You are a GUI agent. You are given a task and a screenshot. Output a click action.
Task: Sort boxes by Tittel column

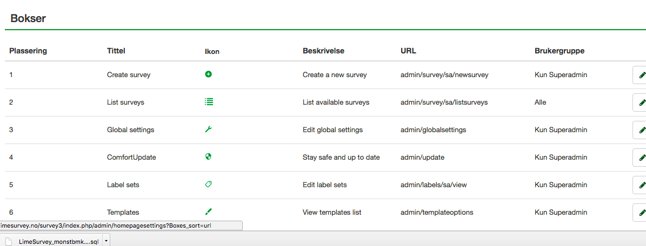[x=116, y=51]
